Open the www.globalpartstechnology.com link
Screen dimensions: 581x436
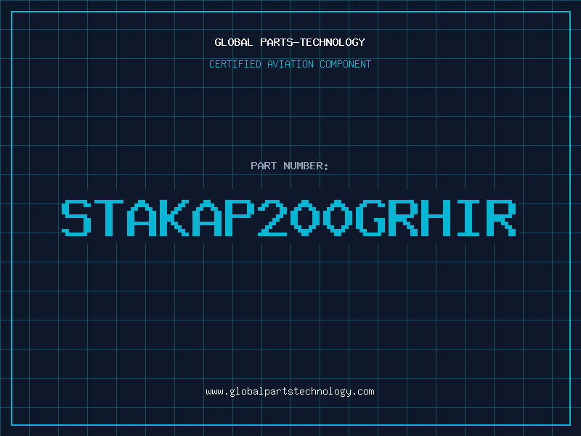click(x=290, y=392)
